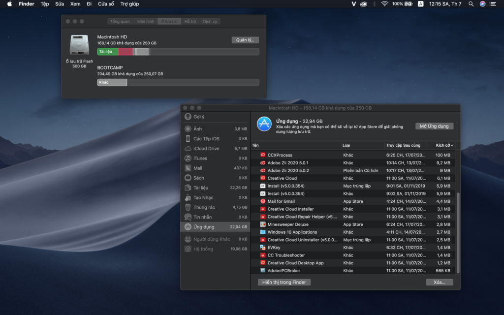Sort by Kích cỡ column header
The height and width of the screenshot is (315, 504).
pyautogui.click(x=442, y=145)
